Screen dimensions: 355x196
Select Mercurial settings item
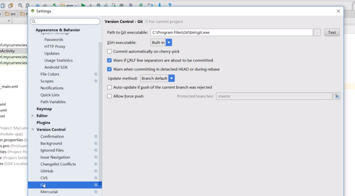pos(49,192)
